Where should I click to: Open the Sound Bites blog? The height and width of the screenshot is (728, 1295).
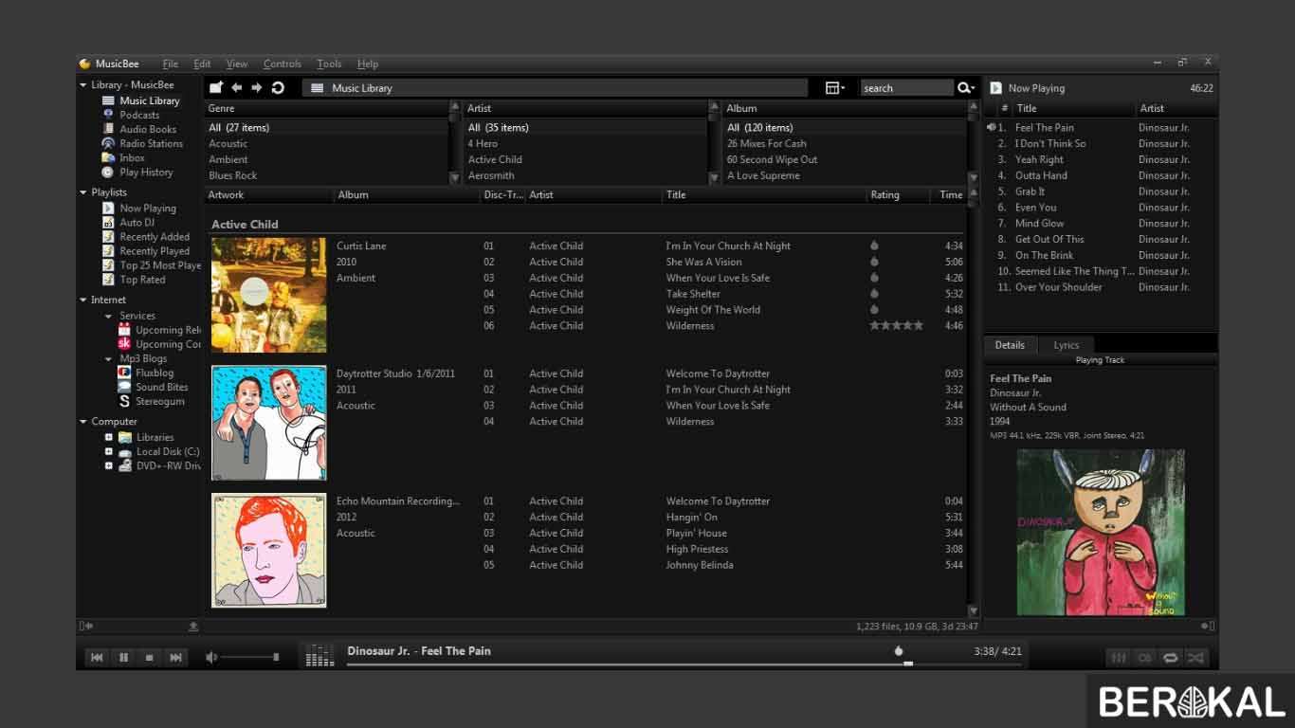(x=161, y=387)
